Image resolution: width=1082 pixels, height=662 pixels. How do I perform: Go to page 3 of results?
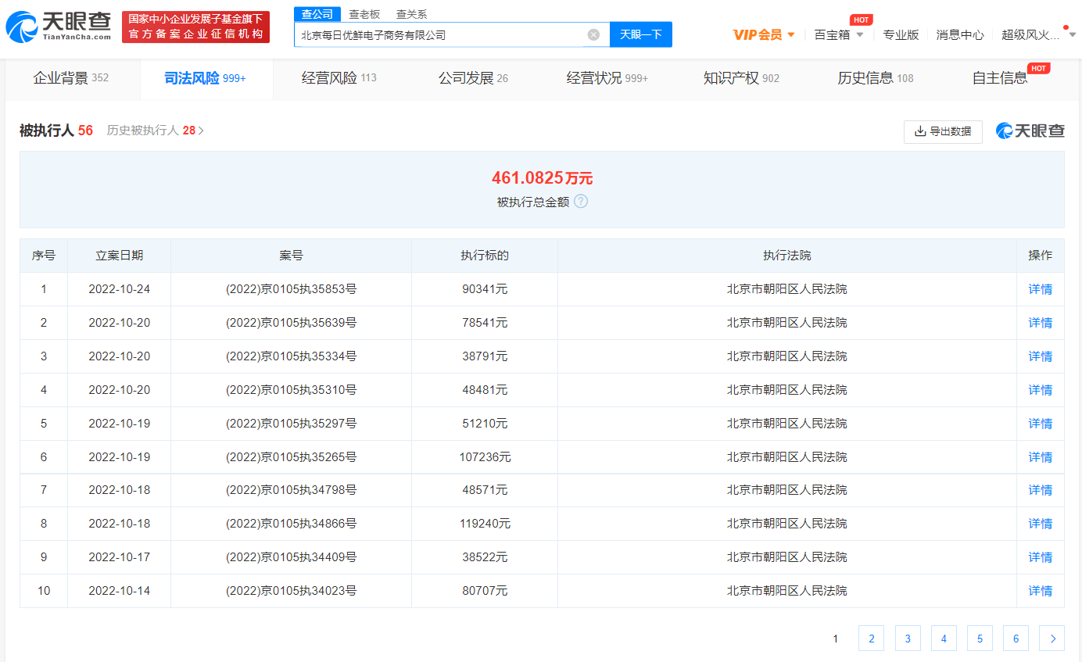coord(908,639)
